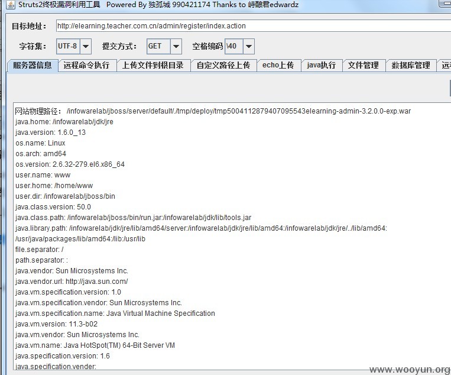The width and height of the screenshot is (451, 375).
Task: Click the user.name: www line
Action: [x=43, y=175]
